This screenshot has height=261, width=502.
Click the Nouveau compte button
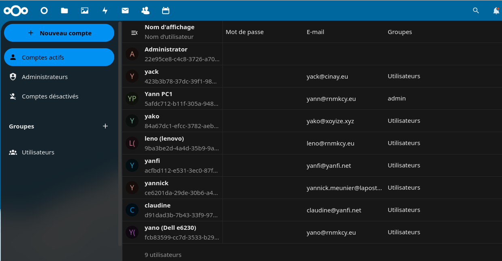[x=59, y=33]
